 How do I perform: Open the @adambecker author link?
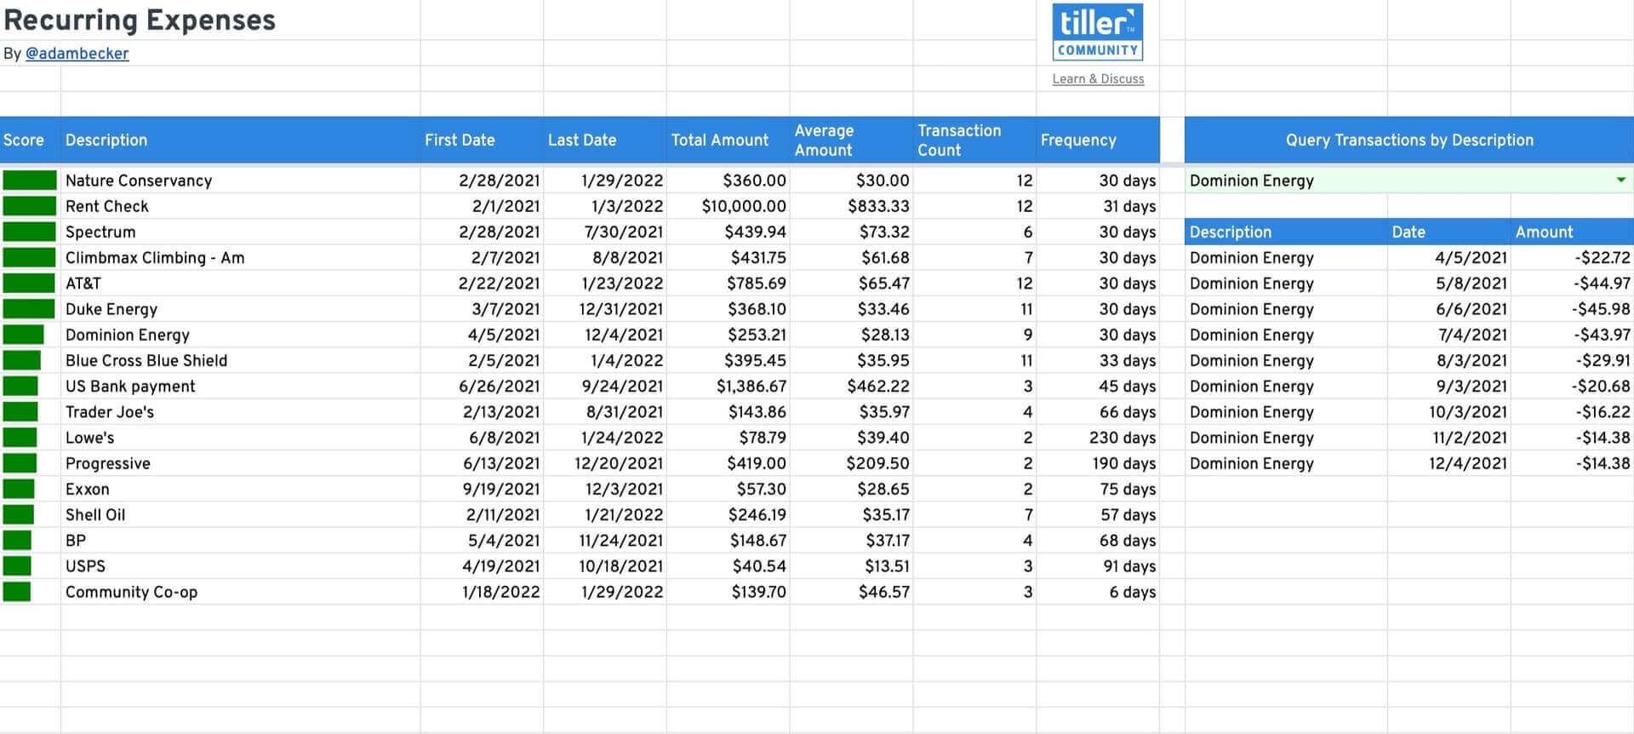coord(77,53)
